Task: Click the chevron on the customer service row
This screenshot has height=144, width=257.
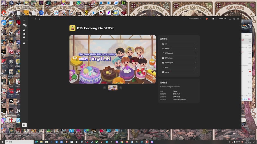Action: pyautogui.click(x=195, y=49)
